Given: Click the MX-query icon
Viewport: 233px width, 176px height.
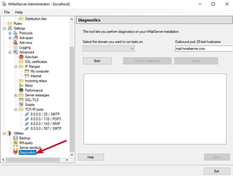Looking at the screenshot, I should pos(15,143).
